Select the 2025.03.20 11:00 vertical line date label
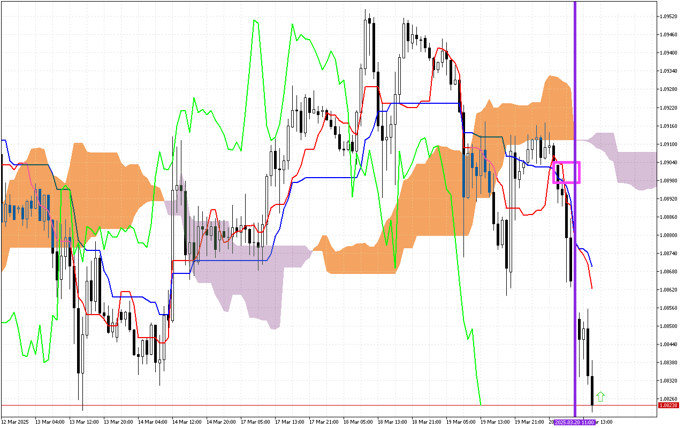This screenshot has height=428, width=685. (x=574, y=422)
